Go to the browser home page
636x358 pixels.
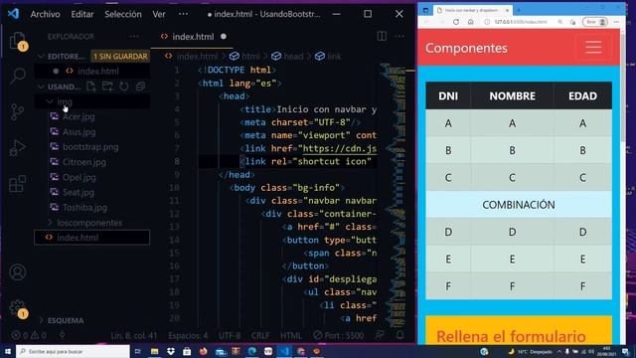point(470,22)
